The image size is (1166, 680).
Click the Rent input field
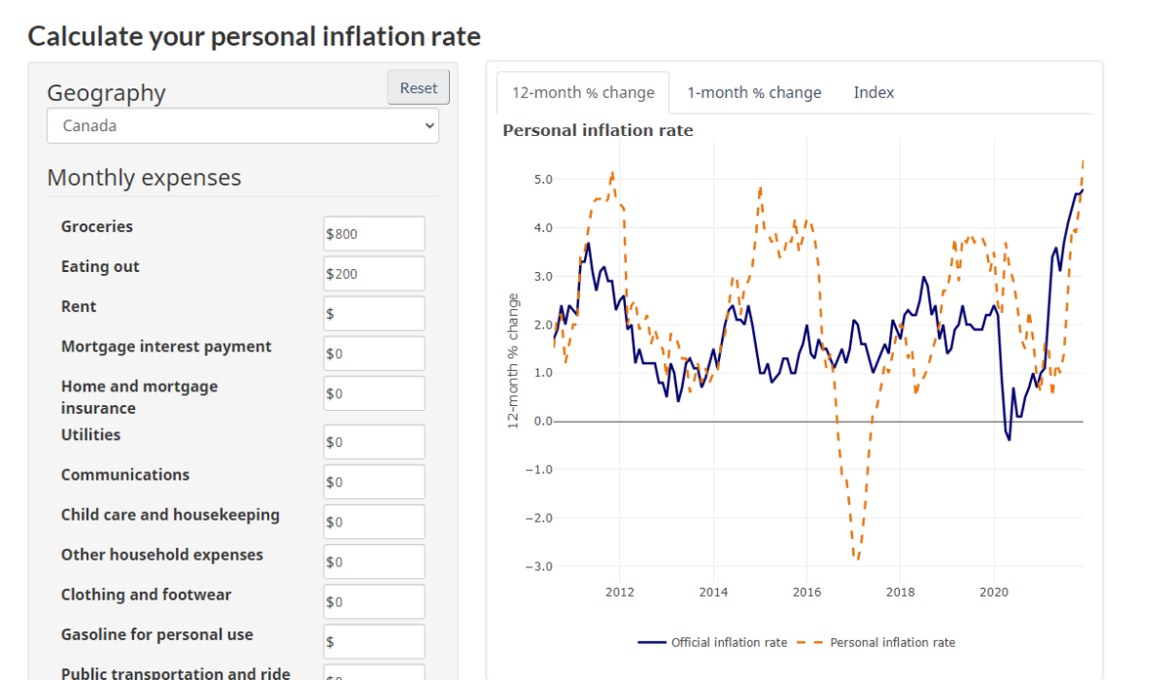pos(373,313)
